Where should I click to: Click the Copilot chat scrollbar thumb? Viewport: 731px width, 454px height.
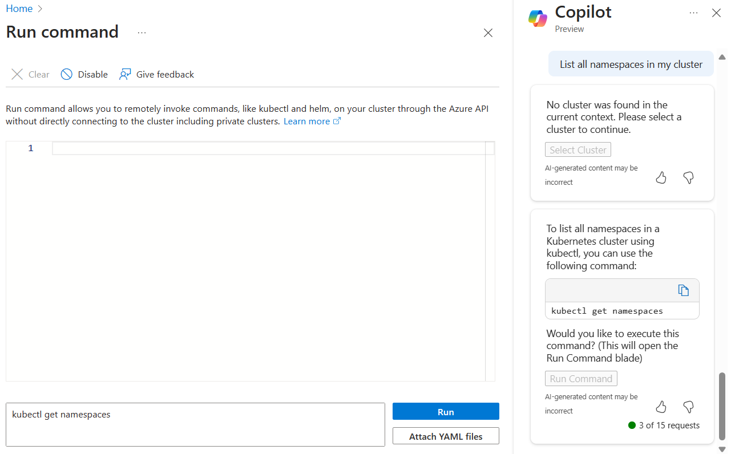[722, 407]
